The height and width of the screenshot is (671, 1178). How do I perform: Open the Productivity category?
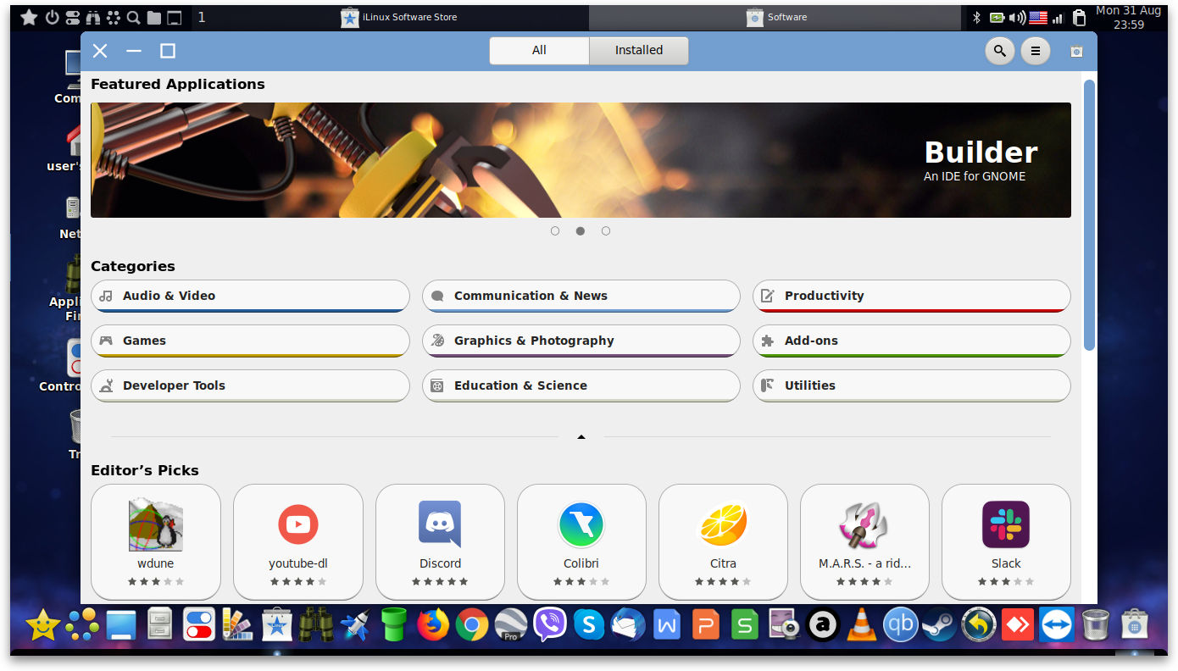click(912, 296)
